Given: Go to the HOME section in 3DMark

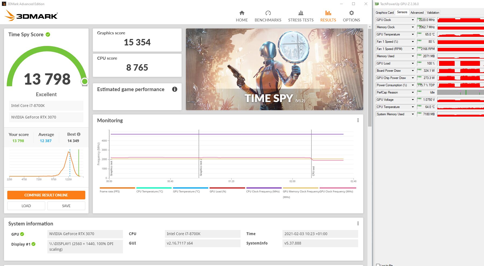Looking at the screenshot, I should click(242, 16).
